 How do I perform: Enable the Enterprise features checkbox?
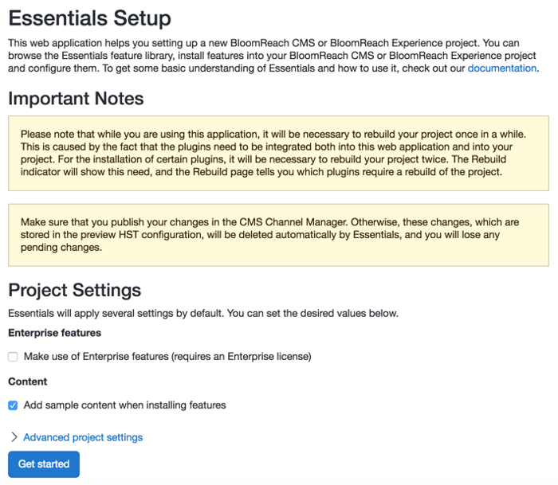[x=13, y=357]
